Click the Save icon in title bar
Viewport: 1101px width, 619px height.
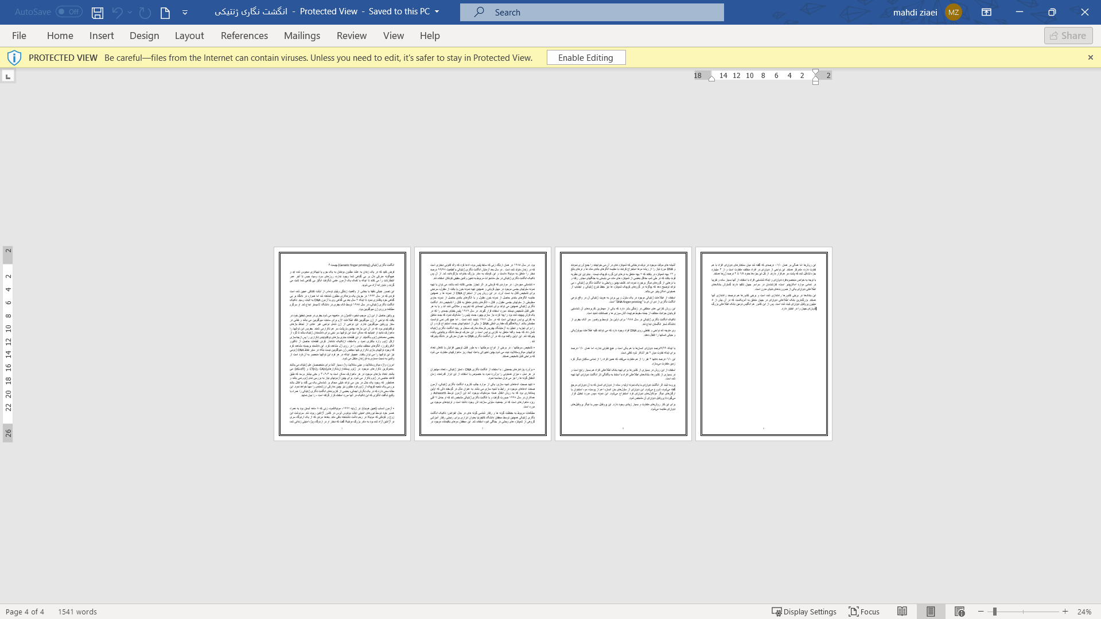tap(98, 12)
